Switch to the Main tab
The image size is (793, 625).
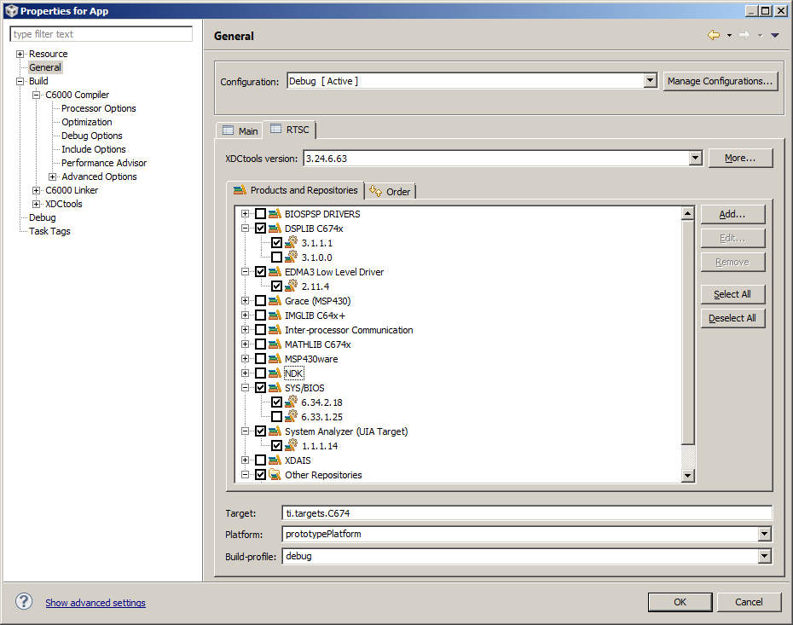tap(240, 131)
